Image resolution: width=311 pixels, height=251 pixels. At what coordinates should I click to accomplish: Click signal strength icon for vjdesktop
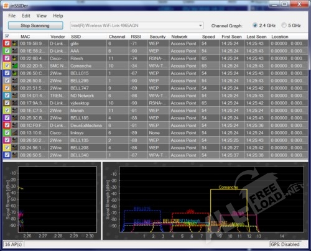click(x=15, y=103)
